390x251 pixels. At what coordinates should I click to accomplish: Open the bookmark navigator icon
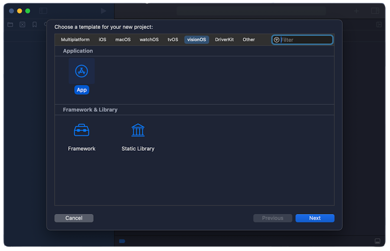[x=35, y=24]
